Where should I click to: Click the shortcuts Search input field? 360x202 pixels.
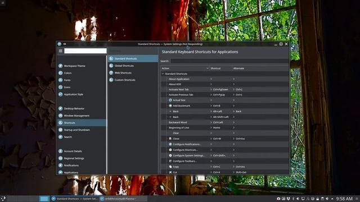(x=229, y=61)
